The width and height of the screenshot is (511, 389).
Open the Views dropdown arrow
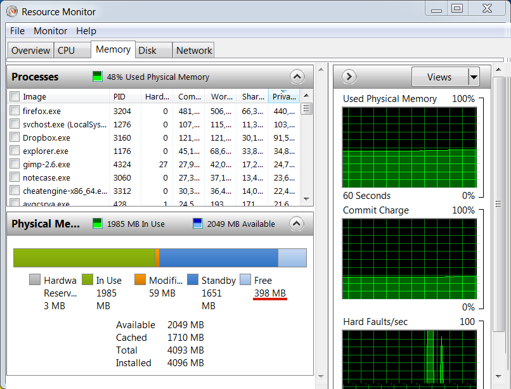(x=474, y=77)
